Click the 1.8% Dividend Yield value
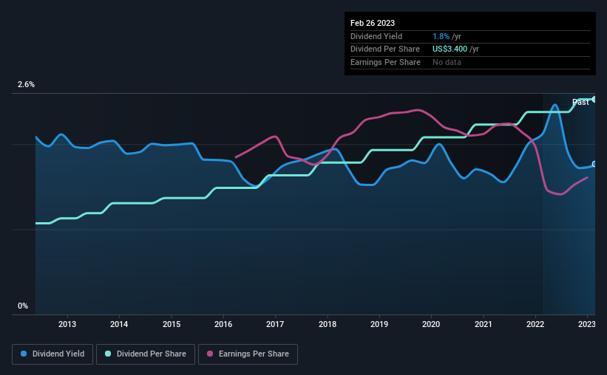This screenshot has height=375, width=607. click(441, 36)
